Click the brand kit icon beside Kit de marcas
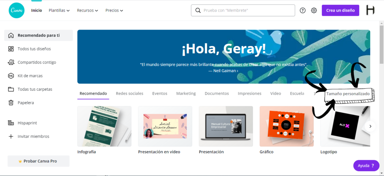The width and height of the screenshot is (384, 176). [11, 76]
